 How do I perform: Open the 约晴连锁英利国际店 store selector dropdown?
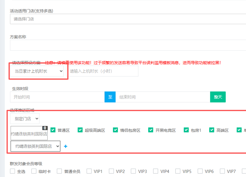tap(35, 146)
